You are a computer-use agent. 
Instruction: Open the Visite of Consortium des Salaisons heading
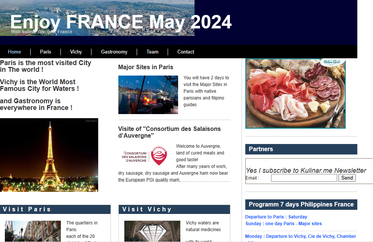170,132
